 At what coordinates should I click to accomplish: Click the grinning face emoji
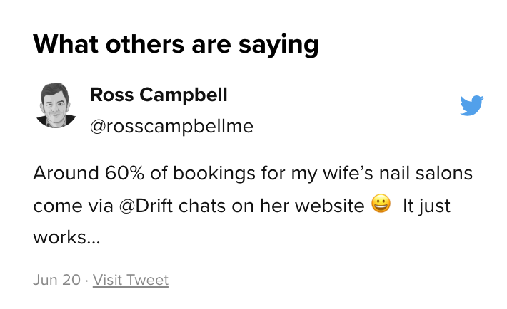tap(382, 206)
